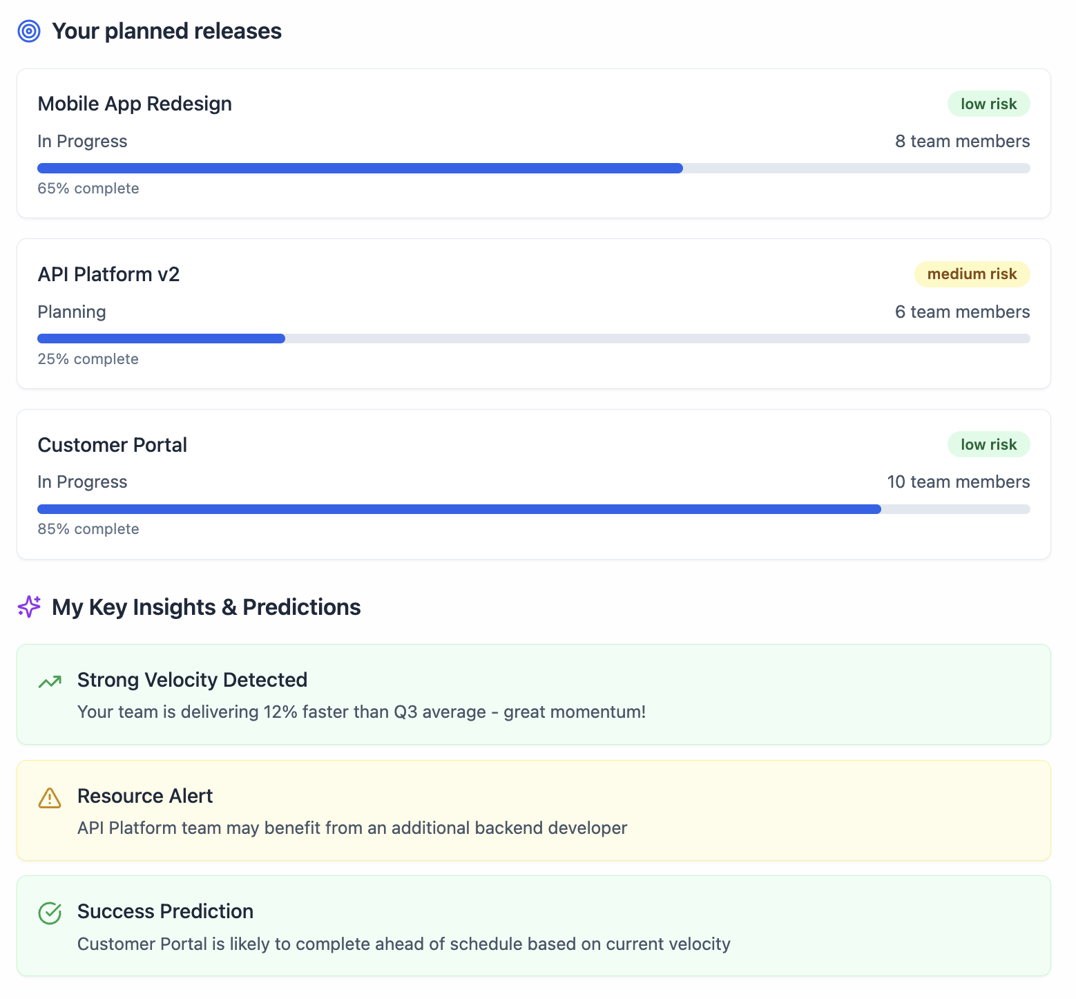Click the Customer Portal low risk badge
This screenshot has height=999, width=1076.
tap(988, 445)
